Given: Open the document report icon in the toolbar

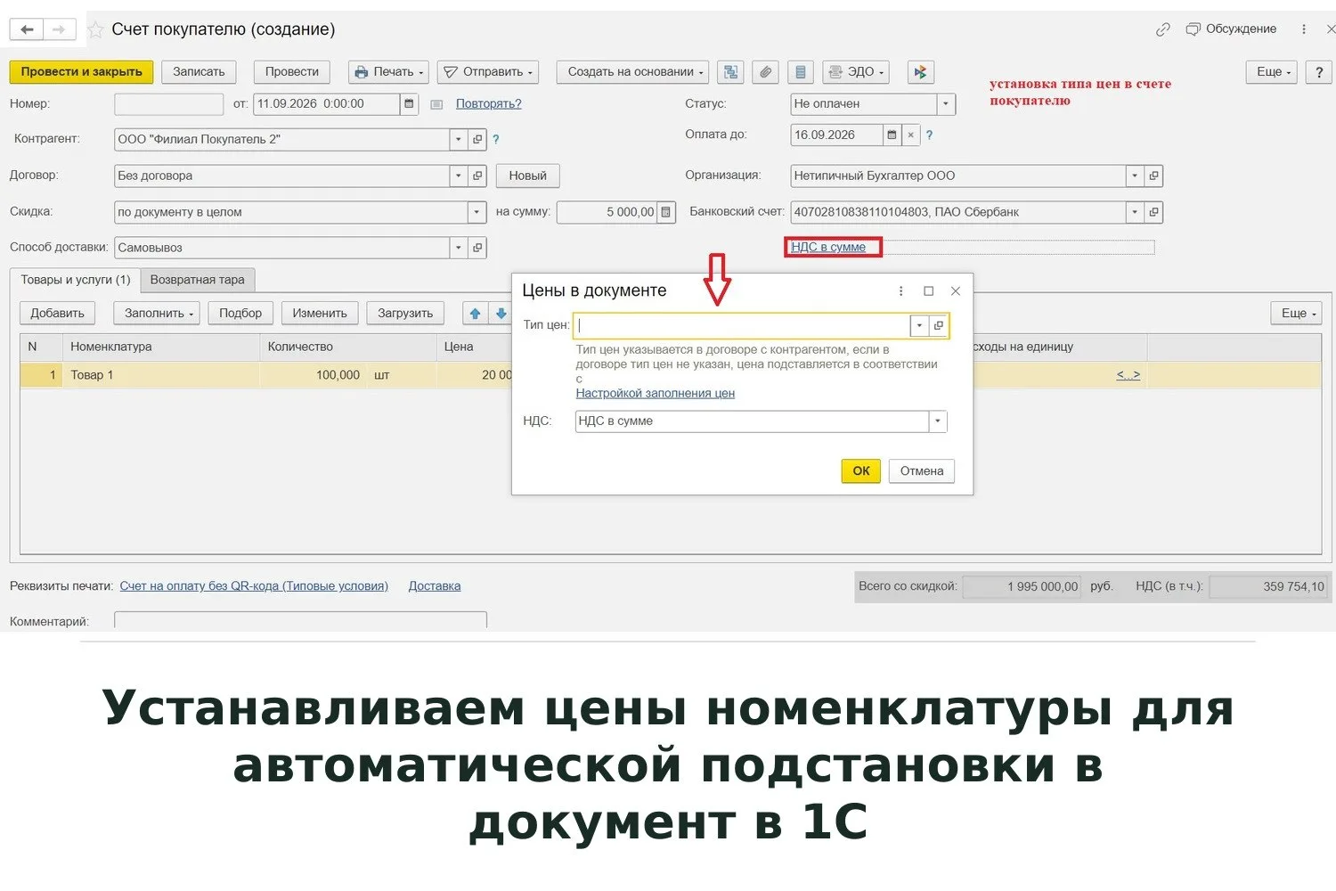Looking at the screenshot, I should coord(800,72).
